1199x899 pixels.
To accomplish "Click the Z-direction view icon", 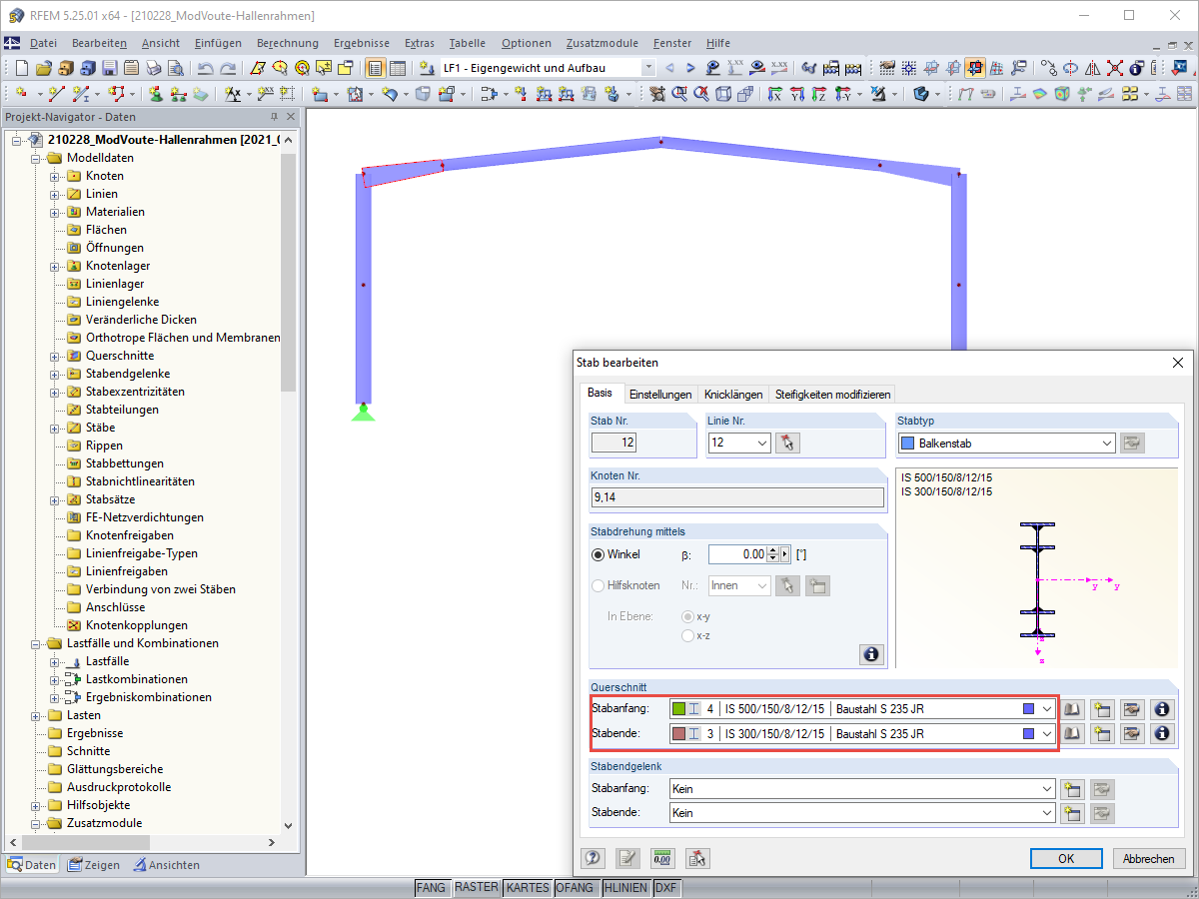I will pos(819,94).
